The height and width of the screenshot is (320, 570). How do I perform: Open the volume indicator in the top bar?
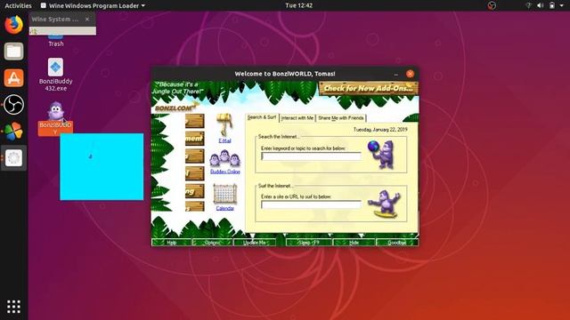(541, 5)
